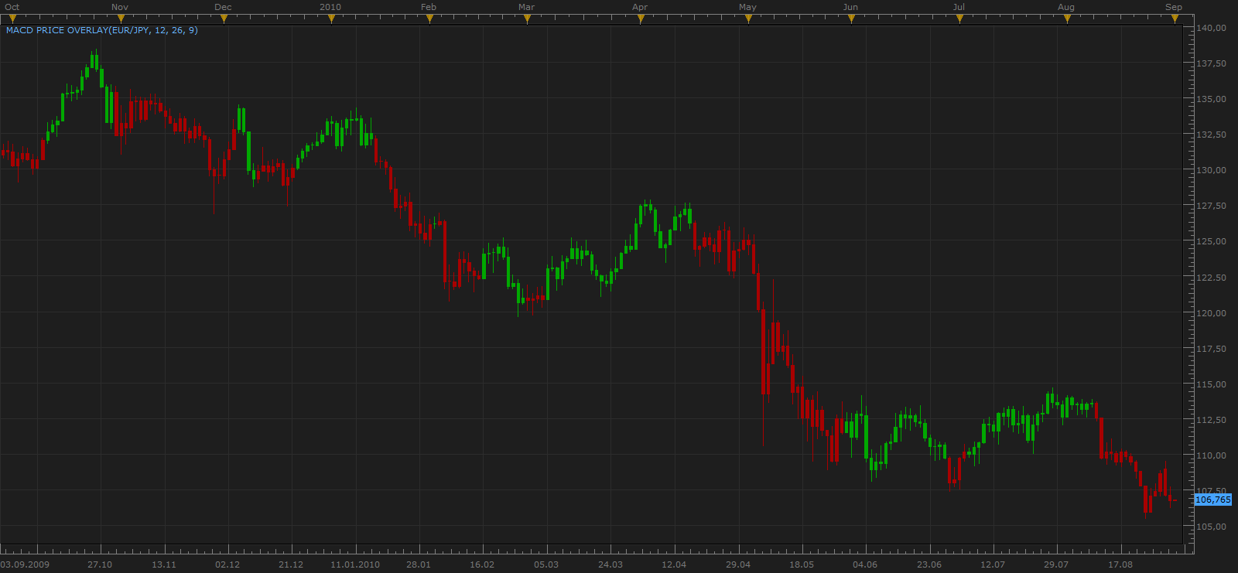Click the 117,50 price axis label

1212,349
